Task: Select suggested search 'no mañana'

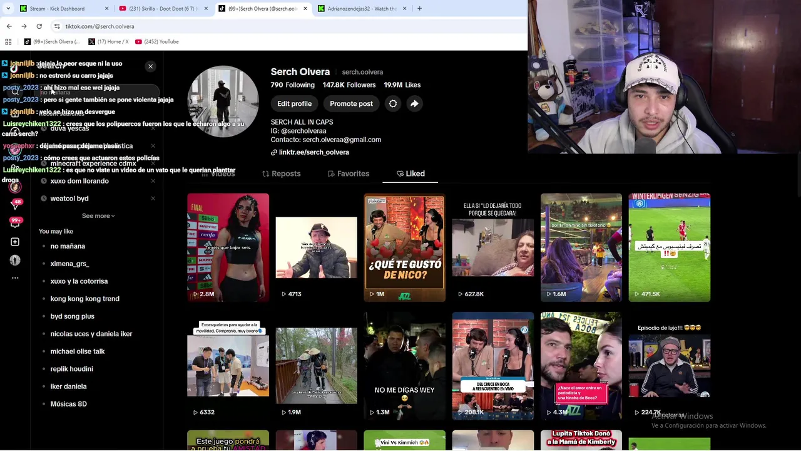Action: point(68,246)
